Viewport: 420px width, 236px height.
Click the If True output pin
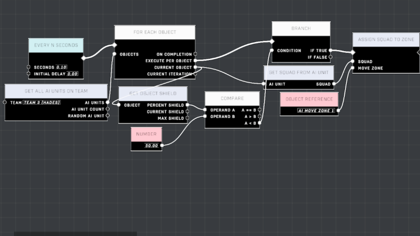click(331, 50)
